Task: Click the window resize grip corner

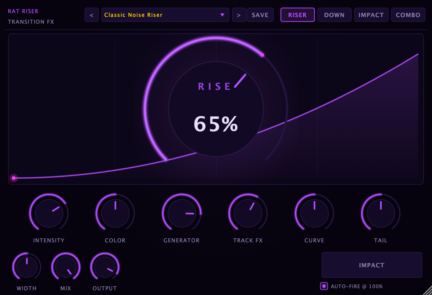Action: (x=428, y=291)
